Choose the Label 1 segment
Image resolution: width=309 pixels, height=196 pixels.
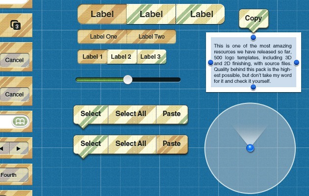point(92,57)
